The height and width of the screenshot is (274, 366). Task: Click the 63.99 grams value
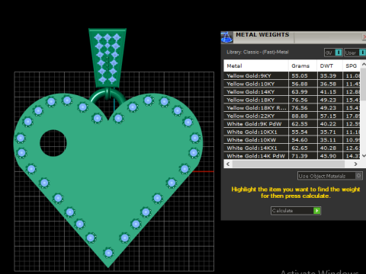pyautogui.click(x=300, y=91)
